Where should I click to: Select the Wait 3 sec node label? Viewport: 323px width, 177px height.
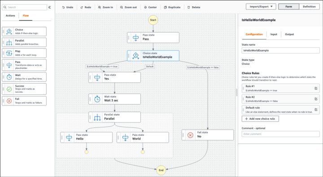tap(111, 101)
